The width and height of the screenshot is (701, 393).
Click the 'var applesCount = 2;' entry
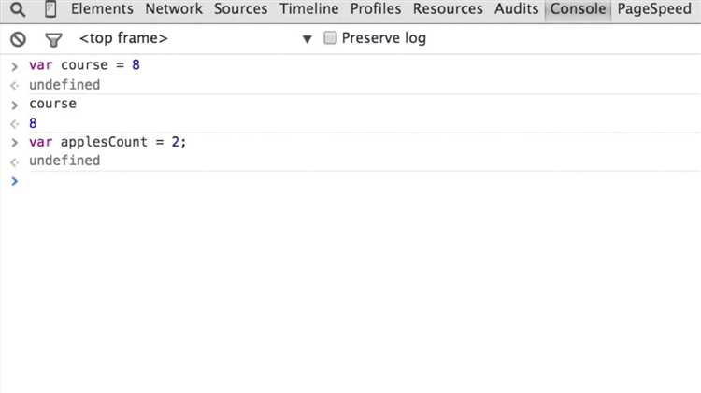point(107,141)
